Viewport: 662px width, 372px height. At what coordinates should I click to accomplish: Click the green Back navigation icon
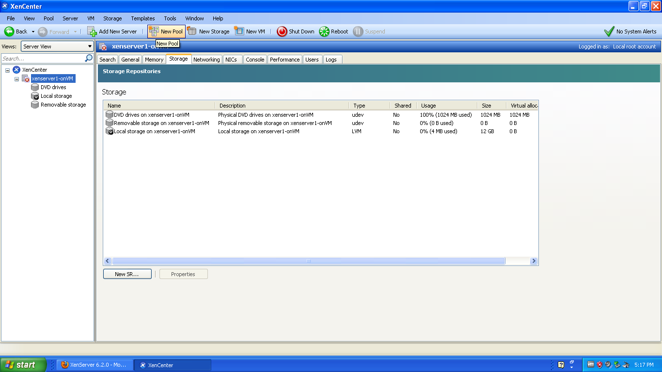tap(10, 31)
